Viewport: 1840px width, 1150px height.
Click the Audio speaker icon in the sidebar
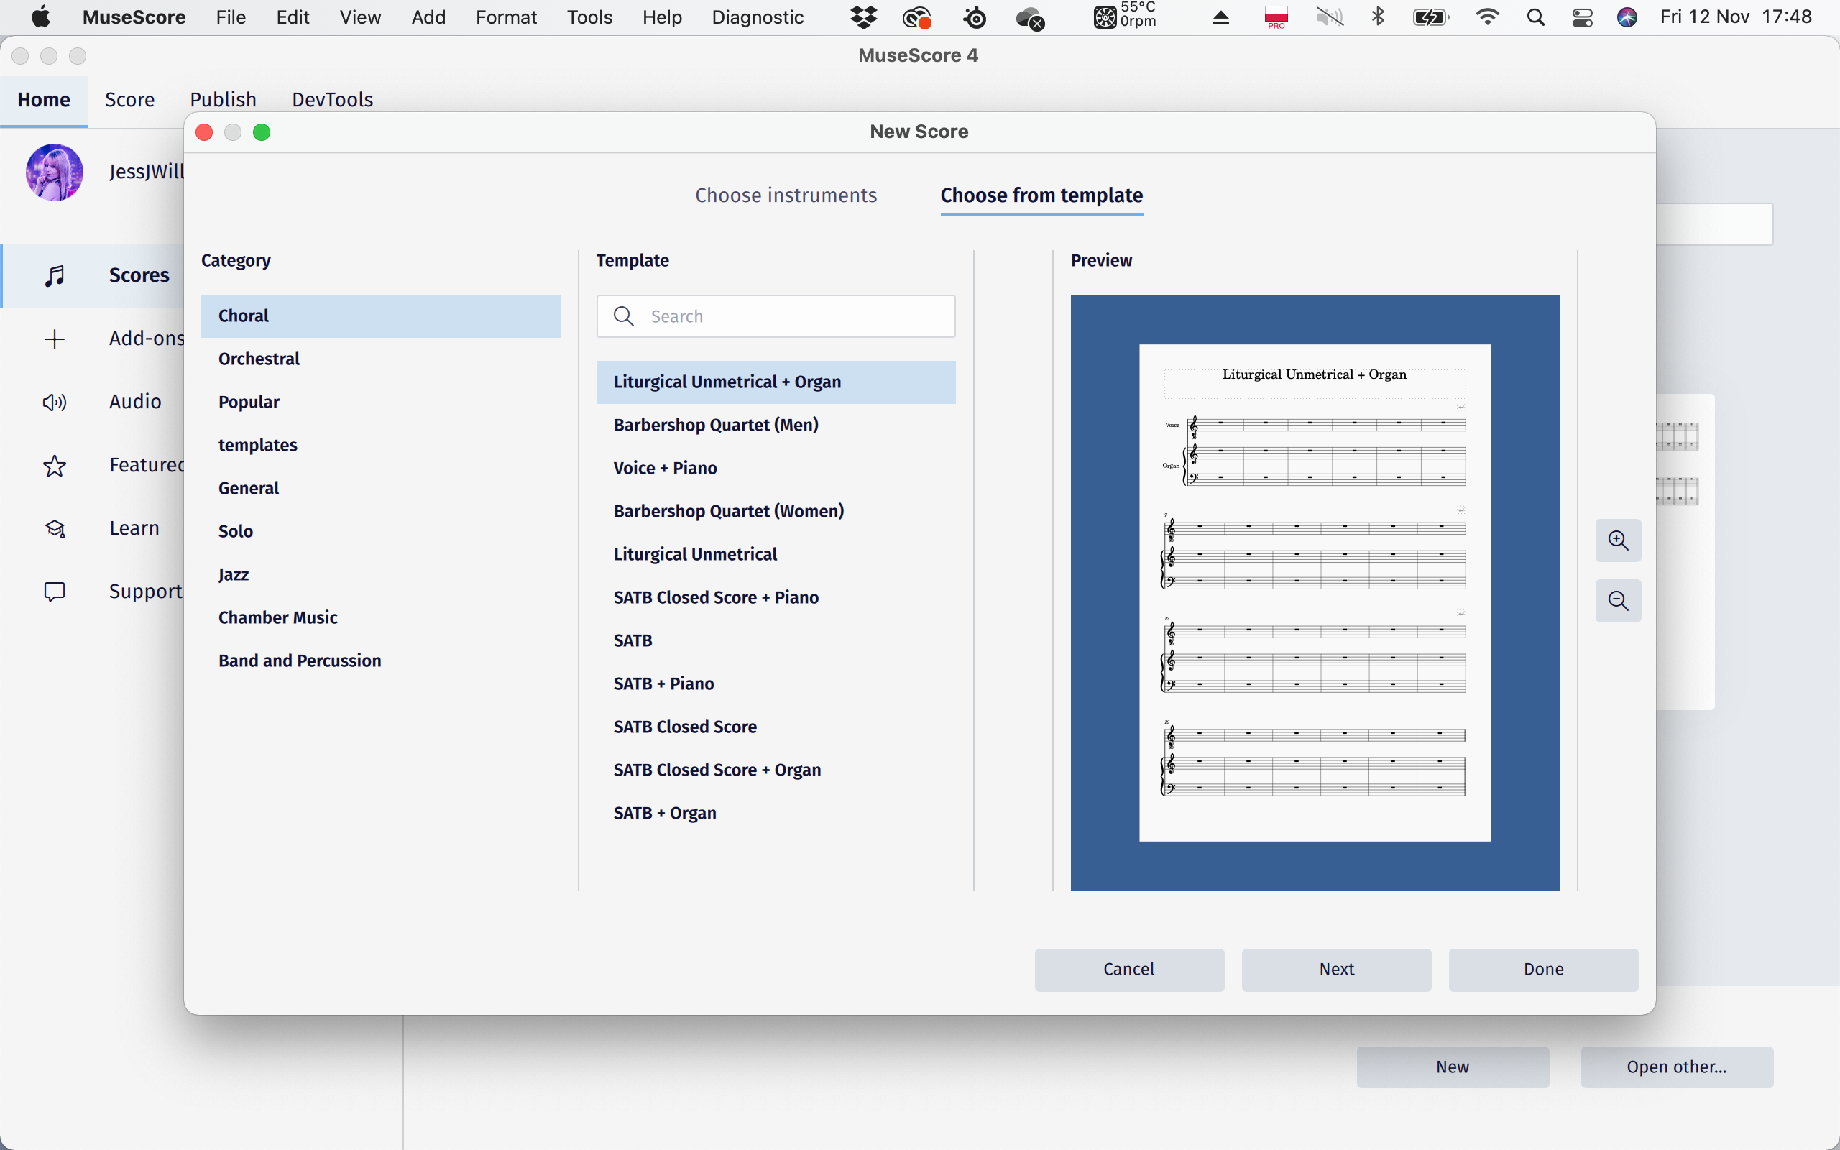[54, 402]
